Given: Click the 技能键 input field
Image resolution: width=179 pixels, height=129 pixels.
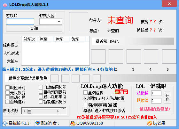Looking at the screenshot, I should coord(156,93).
